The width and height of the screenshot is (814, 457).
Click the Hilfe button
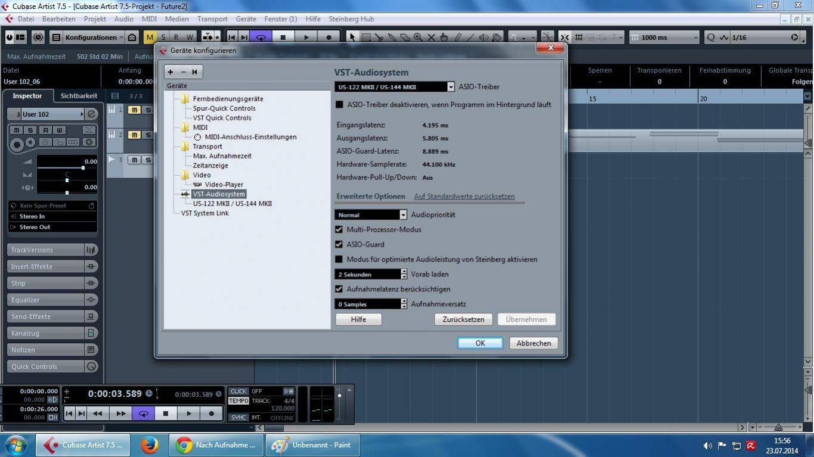(358, 319)
